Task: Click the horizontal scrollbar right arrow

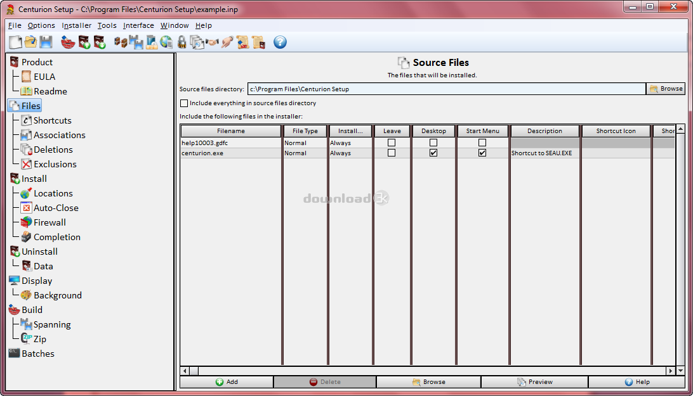Action: pos(671,371)
